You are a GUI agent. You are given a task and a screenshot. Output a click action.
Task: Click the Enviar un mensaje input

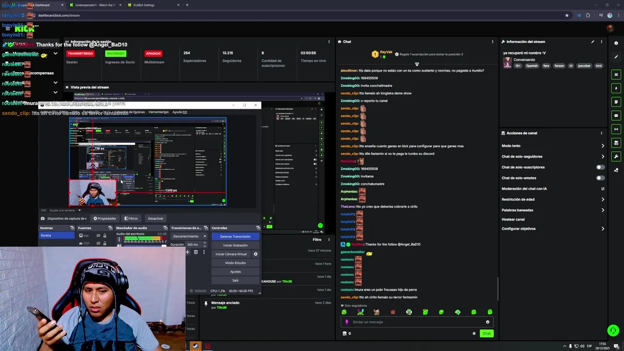(x=417, y=322)
